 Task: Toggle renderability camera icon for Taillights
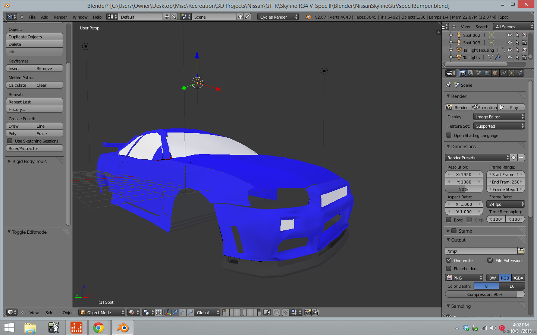524,57
